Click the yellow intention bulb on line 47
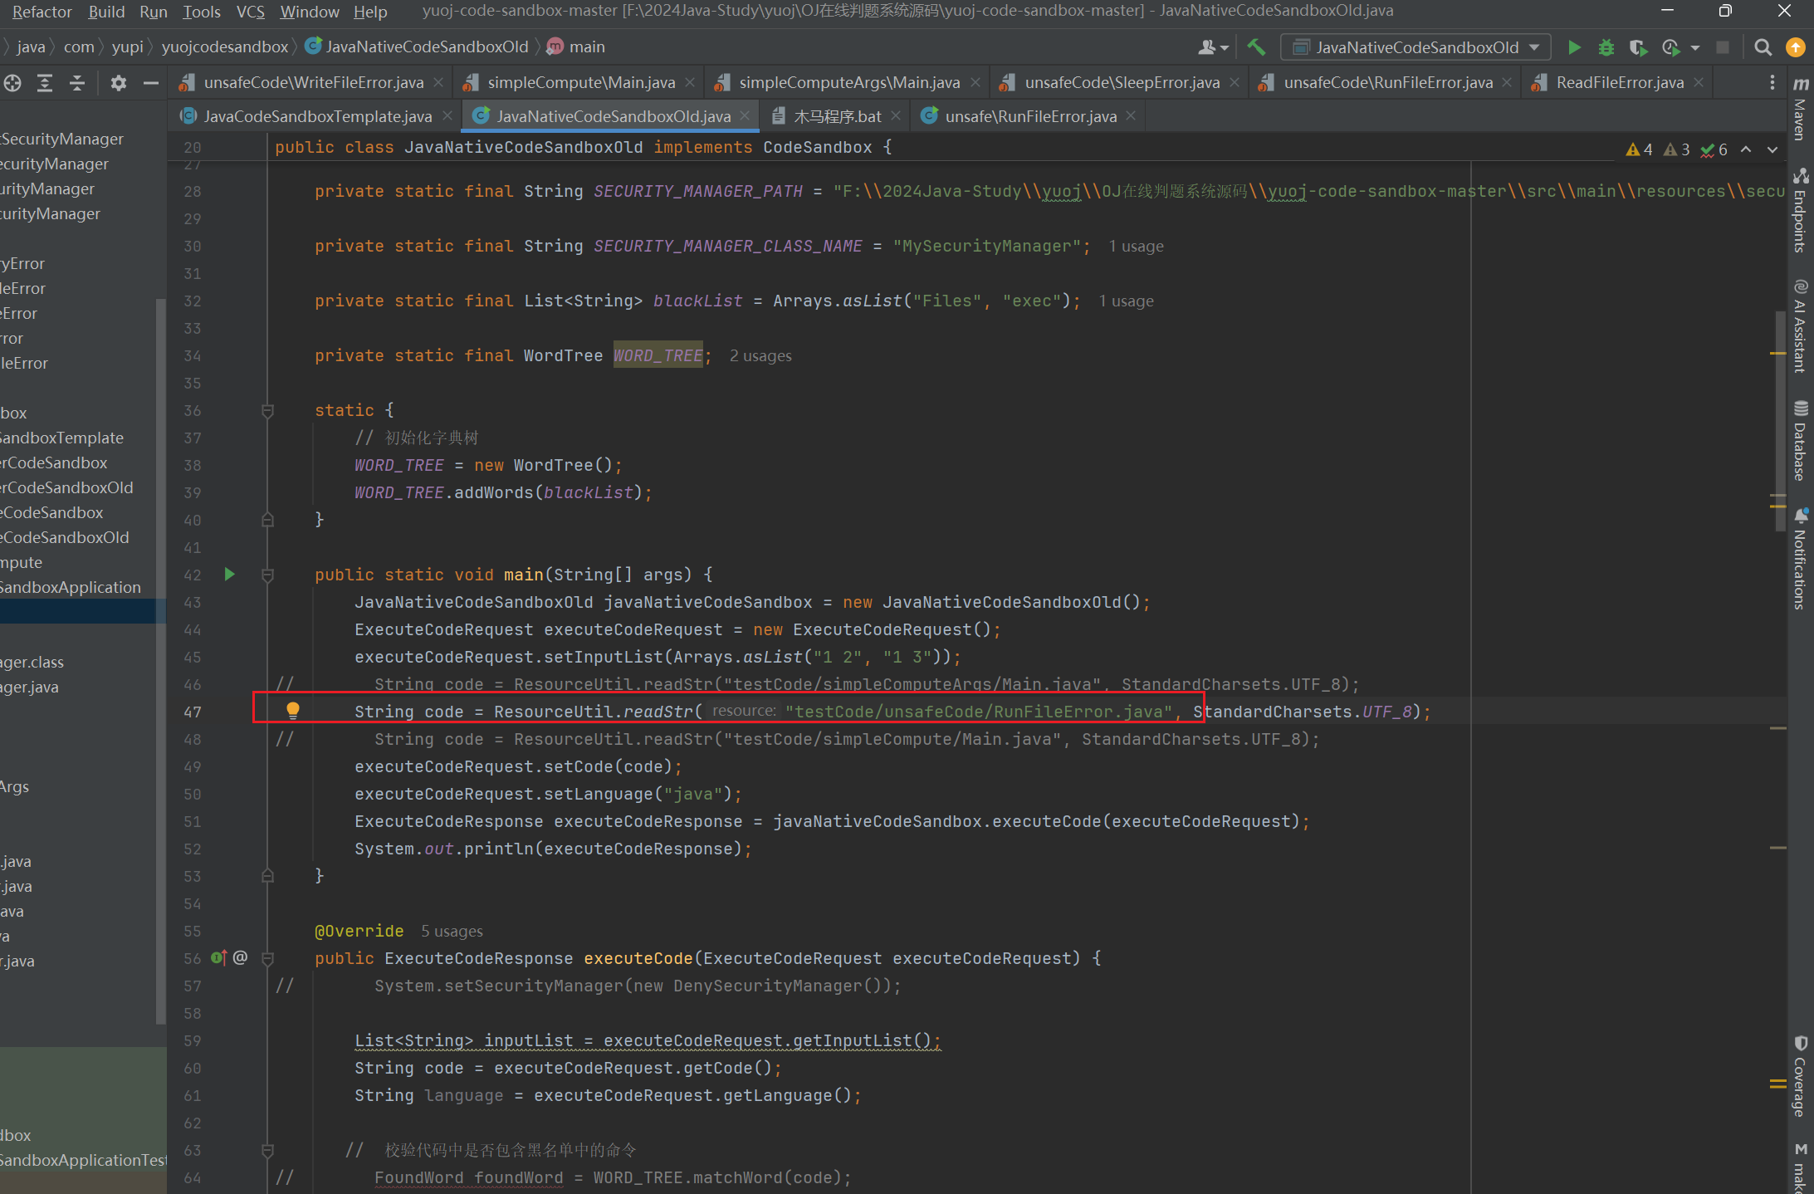The image size is (1814, 1194). (293, 711)
